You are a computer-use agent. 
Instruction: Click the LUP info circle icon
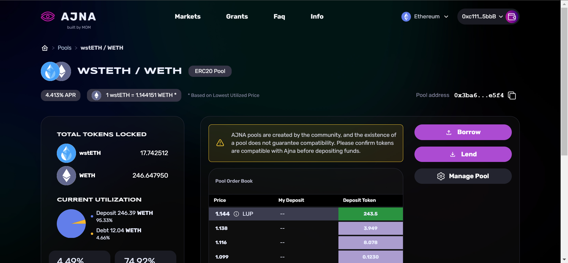pyautogui.click(x=236, y=214)
